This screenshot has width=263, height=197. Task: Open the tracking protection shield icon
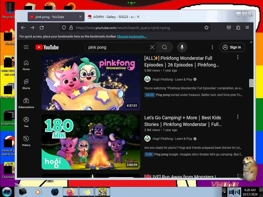(x=64, y=28)
